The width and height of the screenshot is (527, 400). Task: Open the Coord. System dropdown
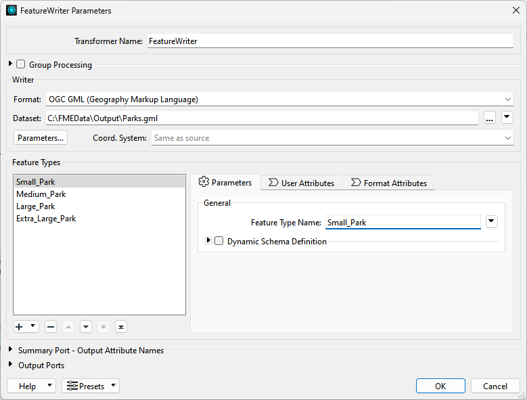332,138
